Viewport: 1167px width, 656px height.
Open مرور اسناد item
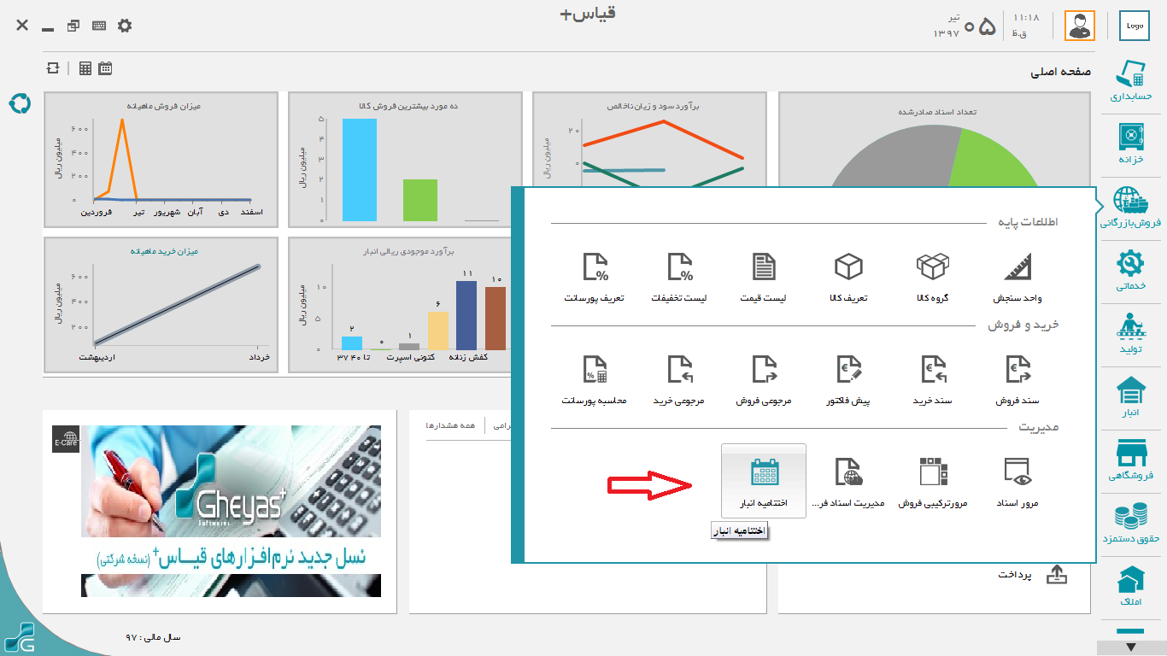pos(1017,483)
